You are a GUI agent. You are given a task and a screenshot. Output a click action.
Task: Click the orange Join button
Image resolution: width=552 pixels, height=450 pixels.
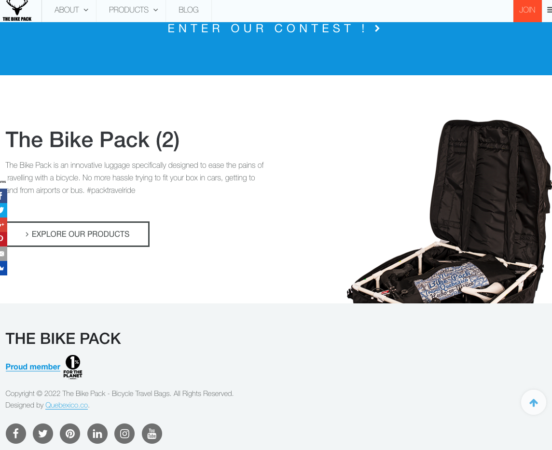coord(527,11)
